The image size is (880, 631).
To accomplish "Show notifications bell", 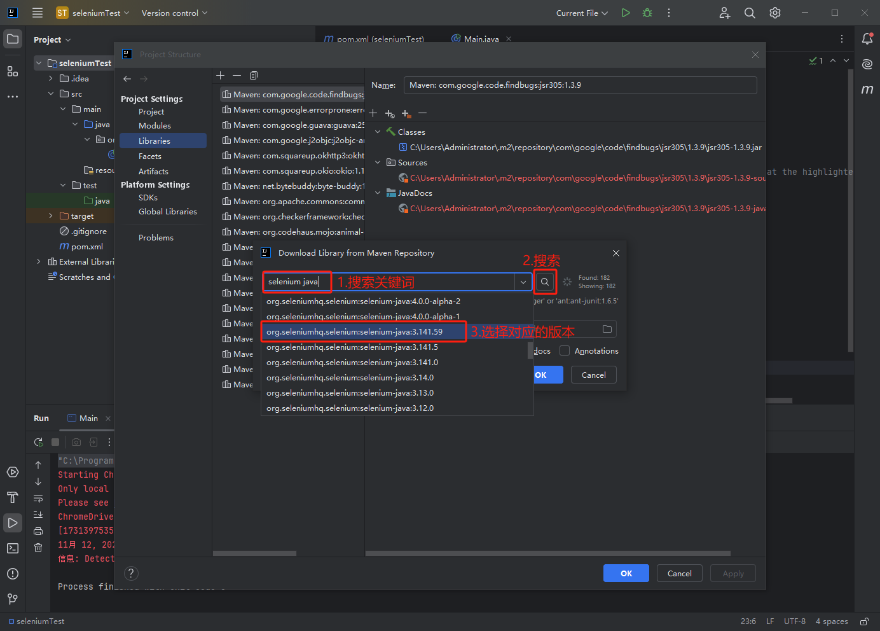I will coord(867,39).
